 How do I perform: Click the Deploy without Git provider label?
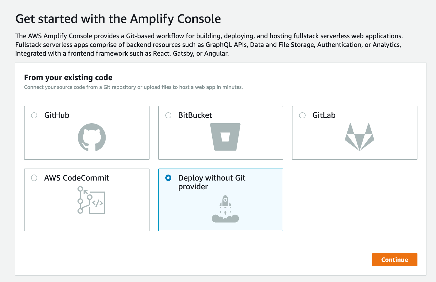coord(212,182)
